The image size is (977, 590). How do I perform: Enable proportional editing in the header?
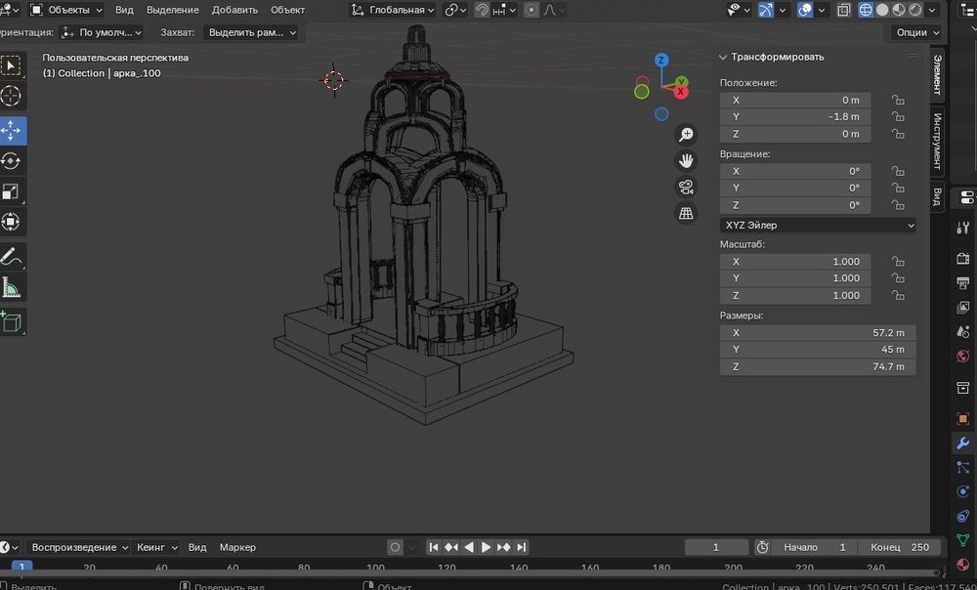coord(531,10)
